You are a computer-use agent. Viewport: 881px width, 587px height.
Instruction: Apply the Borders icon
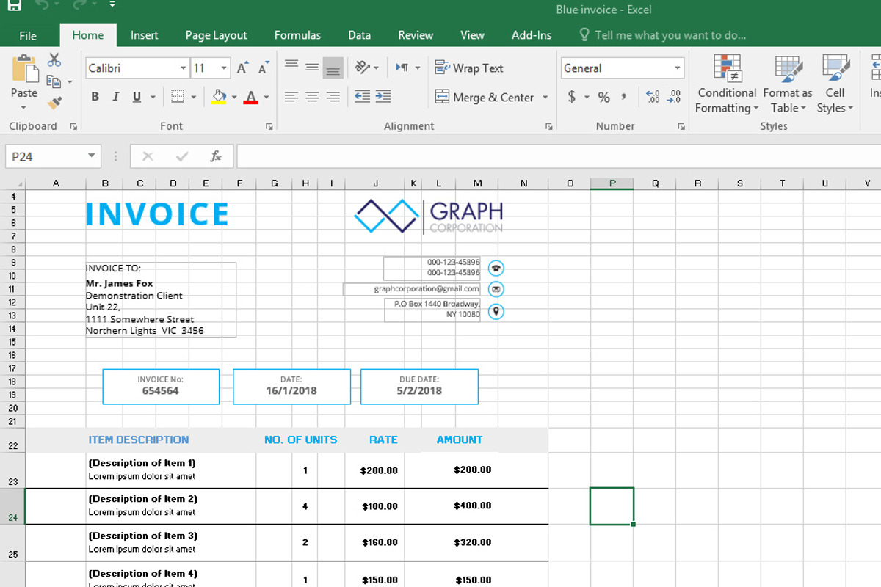pos(177,97)
